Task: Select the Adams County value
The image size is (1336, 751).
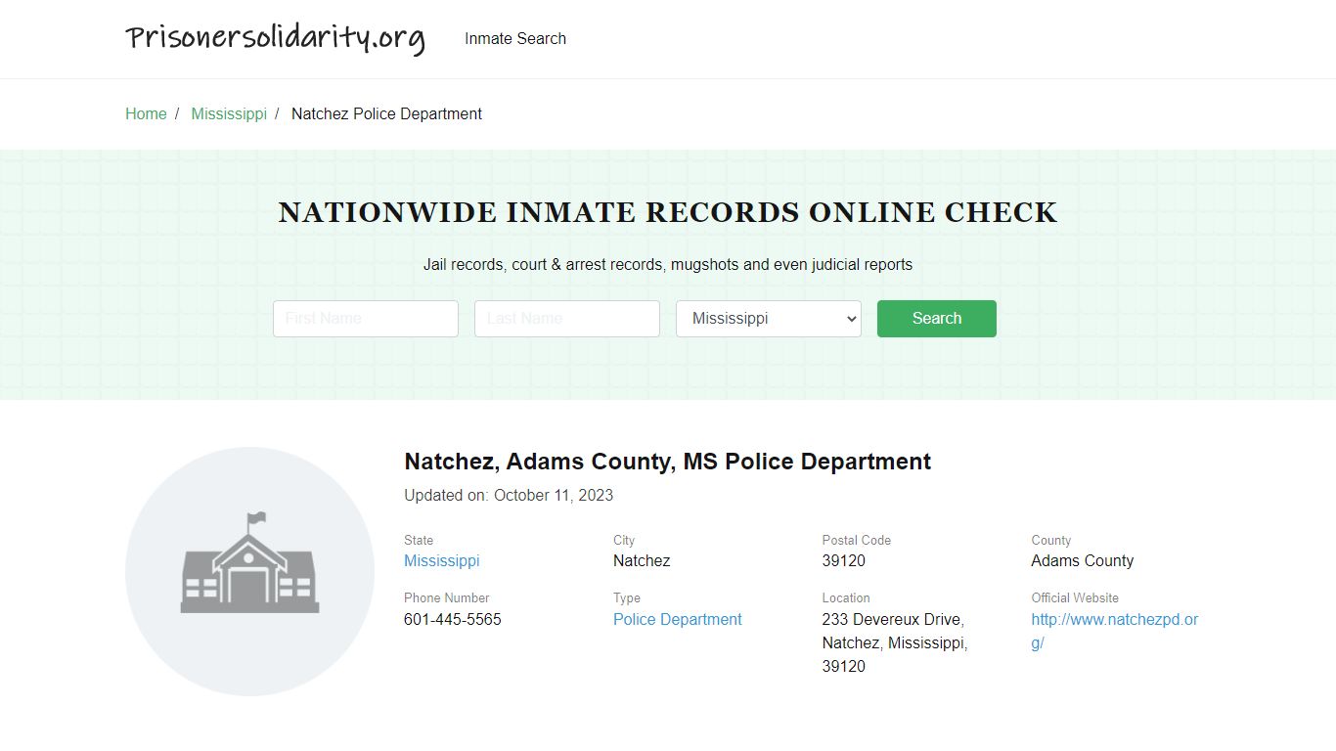Action: 1083,561
